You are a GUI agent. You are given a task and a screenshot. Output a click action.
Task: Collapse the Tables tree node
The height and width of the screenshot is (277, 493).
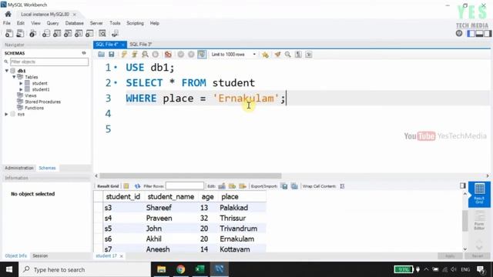[14, 77]
